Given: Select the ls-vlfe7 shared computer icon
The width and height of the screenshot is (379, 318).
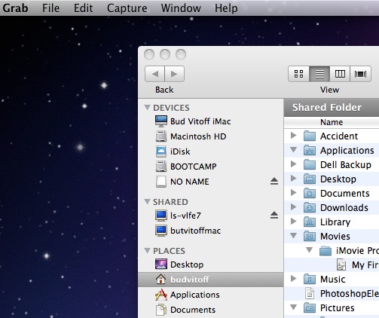Looking at the screenshot, I should tap(161, 216).
